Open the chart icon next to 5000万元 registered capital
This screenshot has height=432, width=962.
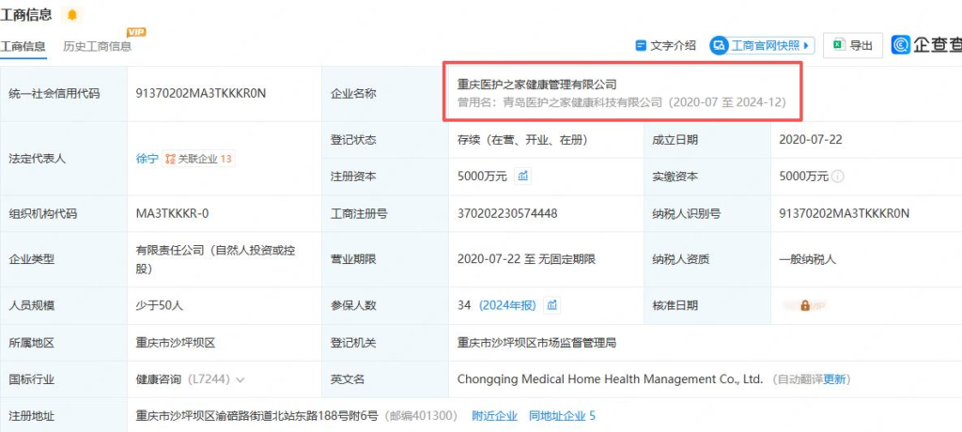tap(522, 177)
